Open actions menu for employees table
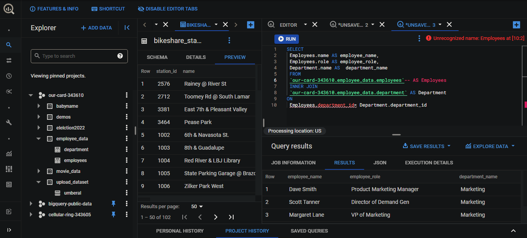The height and width of the screenshot is (238, 527). click(126, 160)
